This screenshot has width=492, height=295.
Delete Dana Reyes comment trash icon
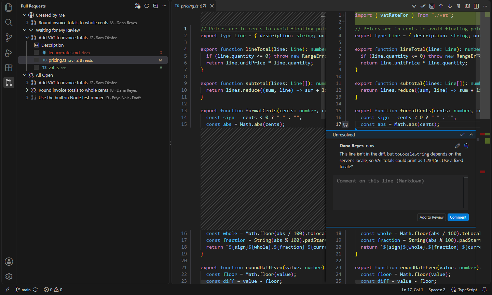pos(466,146)
